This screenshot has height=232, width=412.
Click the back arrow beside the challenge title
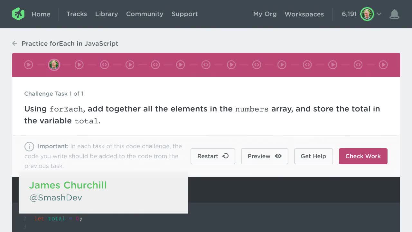pyautogui.click(x=14, y=43)
